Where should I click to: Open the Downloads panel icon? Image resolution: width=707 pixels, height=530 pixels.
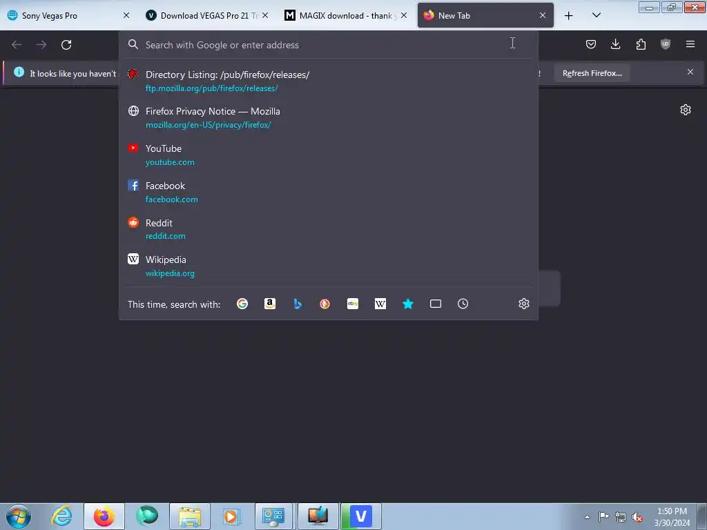coord(615,44)
